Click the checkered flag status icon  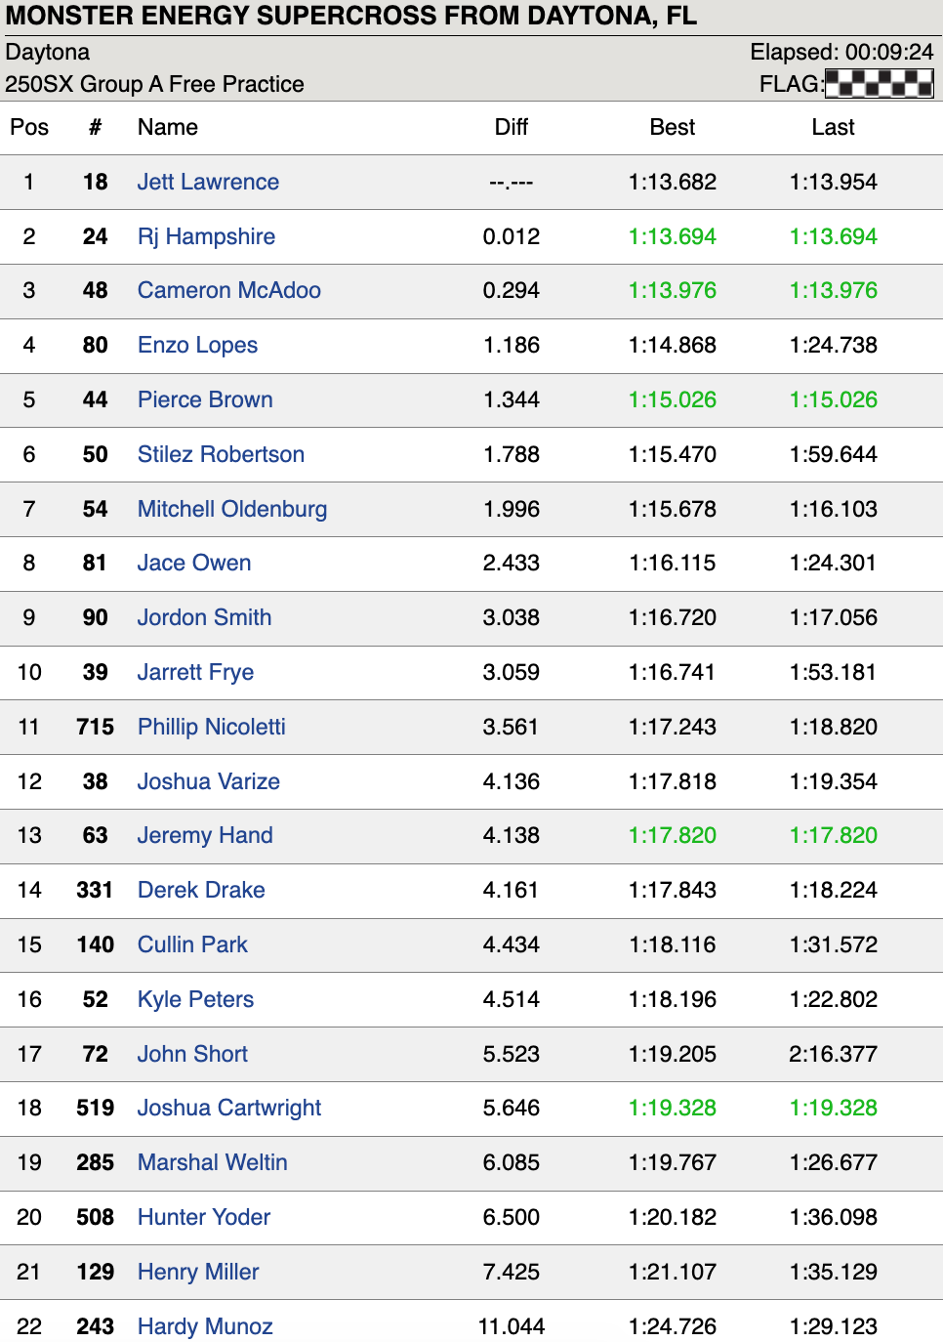tap(879, 84)
